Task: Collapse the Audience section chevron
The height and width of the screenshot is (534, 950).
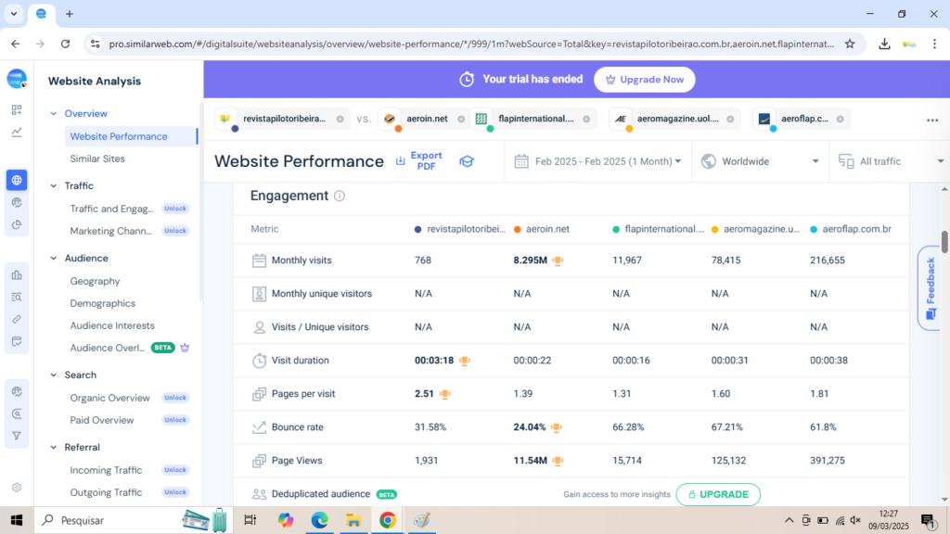Action: click(x=54, y=259)
